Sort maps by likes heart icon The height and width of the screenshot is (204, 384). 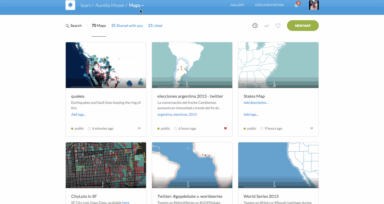tap(278, 26)
